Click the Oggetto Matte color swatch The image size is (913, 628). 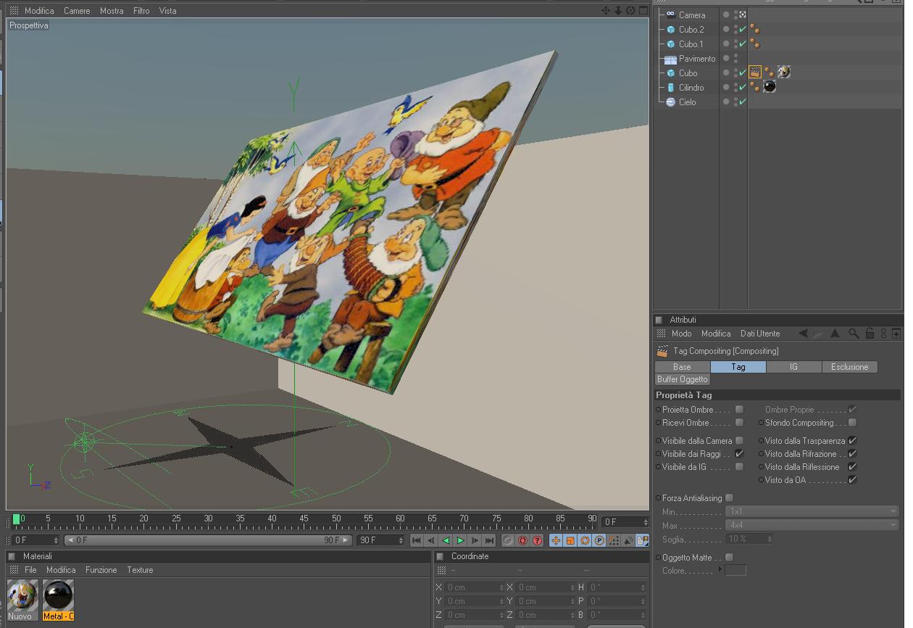735,570
